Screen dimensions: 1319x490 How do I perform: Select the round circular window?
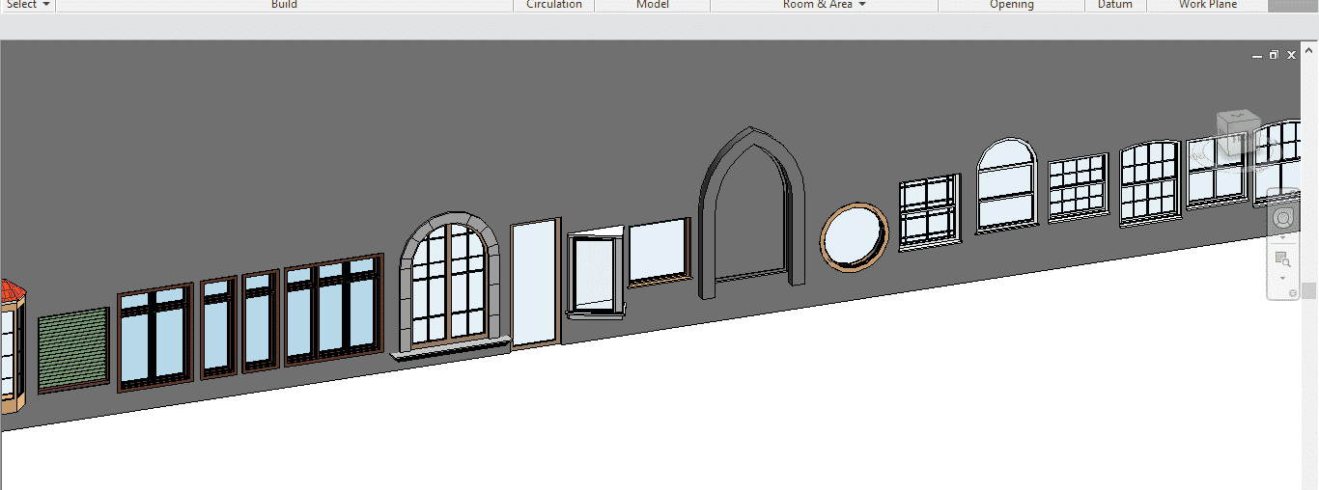click(854, 234)
